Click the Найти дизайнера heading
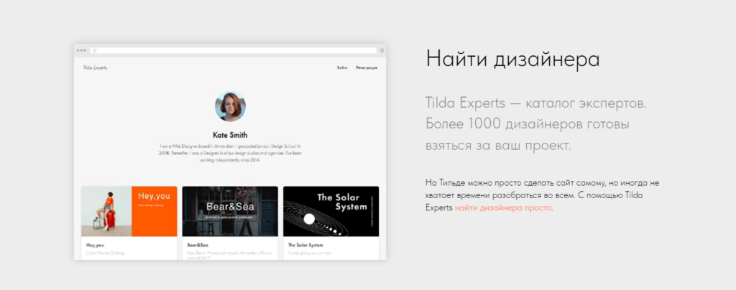The image size is (736, 290). point(512,60)
